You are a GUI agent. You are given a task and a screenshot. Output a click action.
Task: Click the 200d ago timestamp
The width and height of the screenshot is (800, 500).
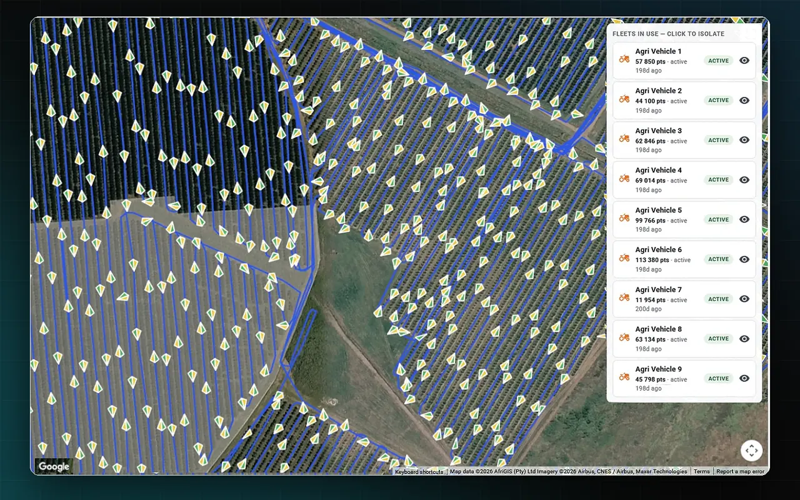[649, 309]
